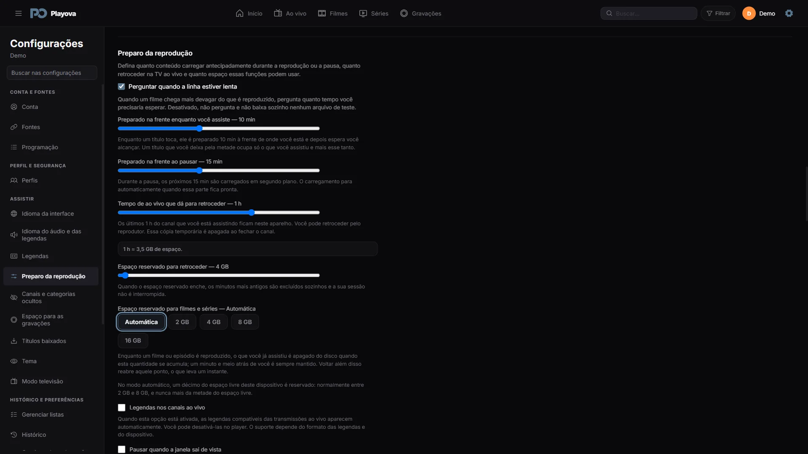Select the 16 GB storage option
The width and height of the screenshot is (808, 454).
point(133,340)
